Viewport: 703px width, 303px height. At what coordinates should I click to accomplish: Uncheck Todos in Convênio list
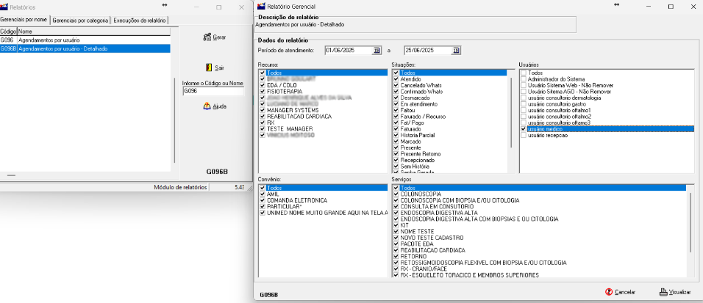pos(263,188)
